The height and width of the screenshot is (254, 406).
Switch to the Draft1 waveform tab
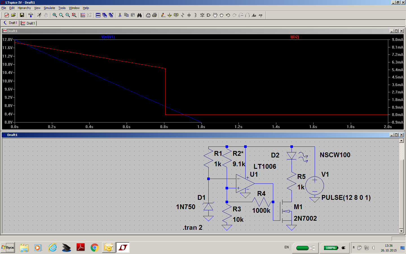coord(28,23)
